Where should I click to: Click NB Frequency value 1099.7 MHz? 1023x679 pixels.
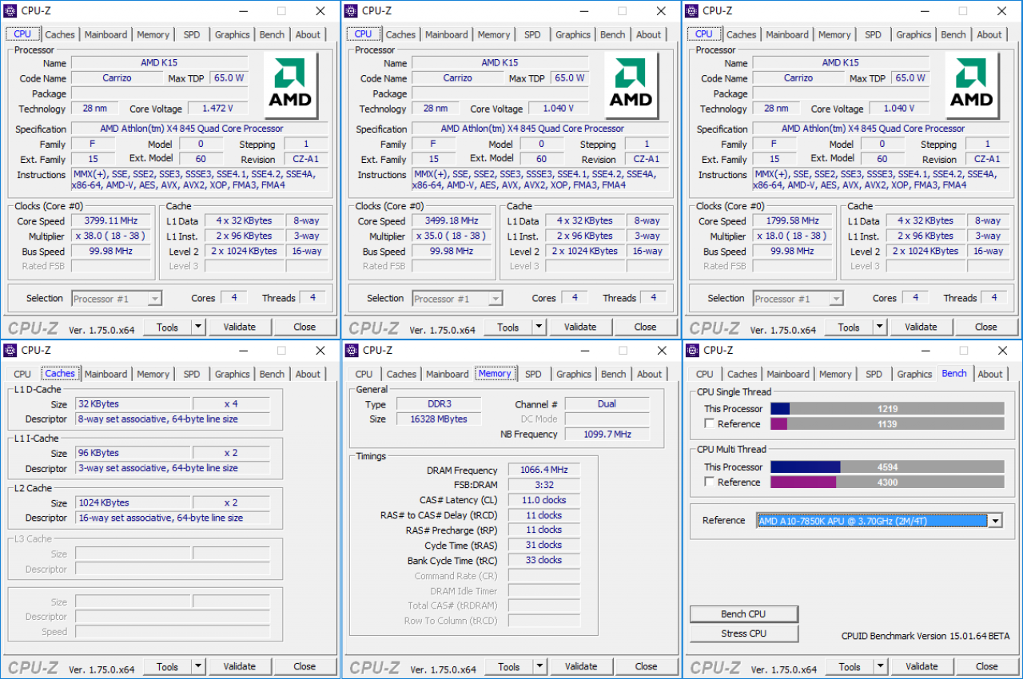click(x=607, y=435)
